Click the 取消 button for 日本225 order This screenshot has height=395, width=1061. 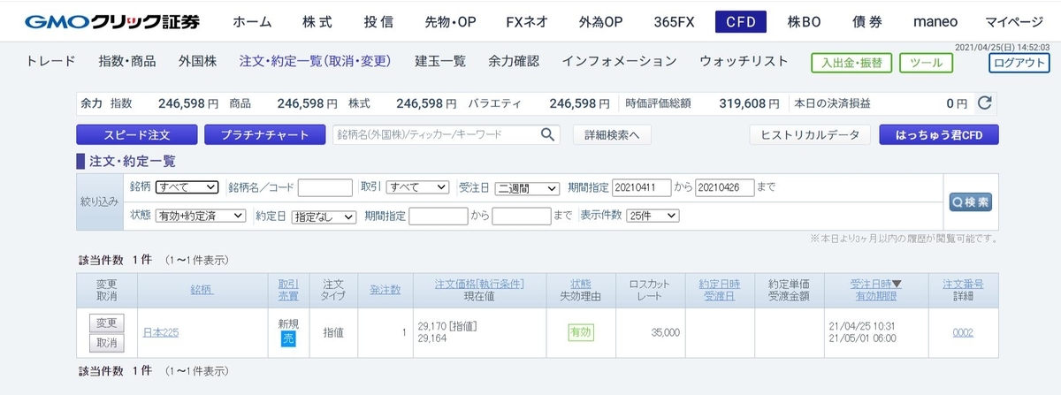tap(107, 342)
